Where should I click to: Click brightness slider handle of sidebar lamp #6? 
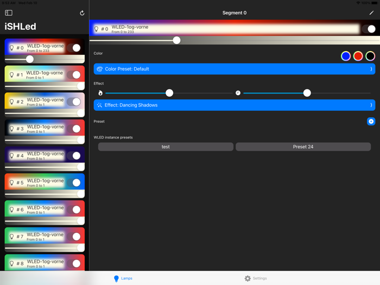(x=81, y=221)
